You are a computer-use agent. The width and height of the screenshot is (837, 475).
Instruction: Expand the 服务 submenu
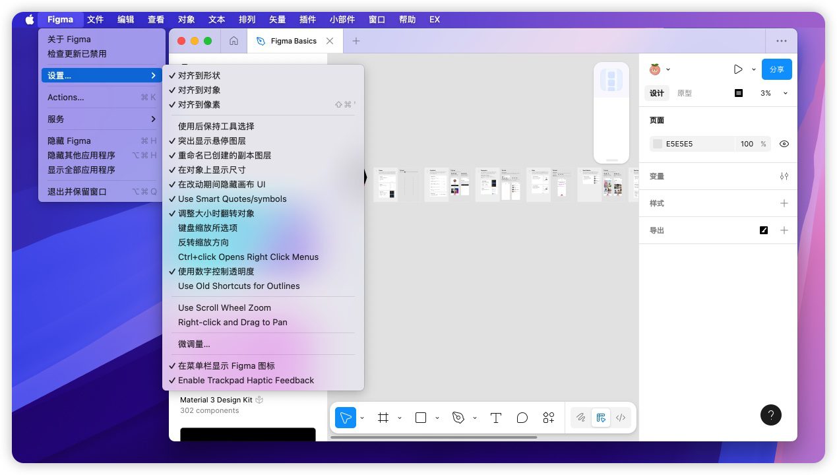click(x=102, y=119)
